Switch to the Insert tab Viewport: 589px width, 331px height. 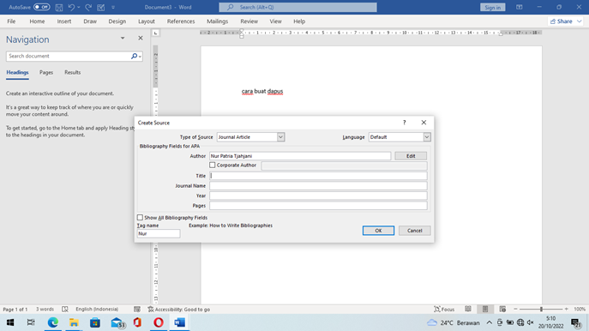click(63, 21)
